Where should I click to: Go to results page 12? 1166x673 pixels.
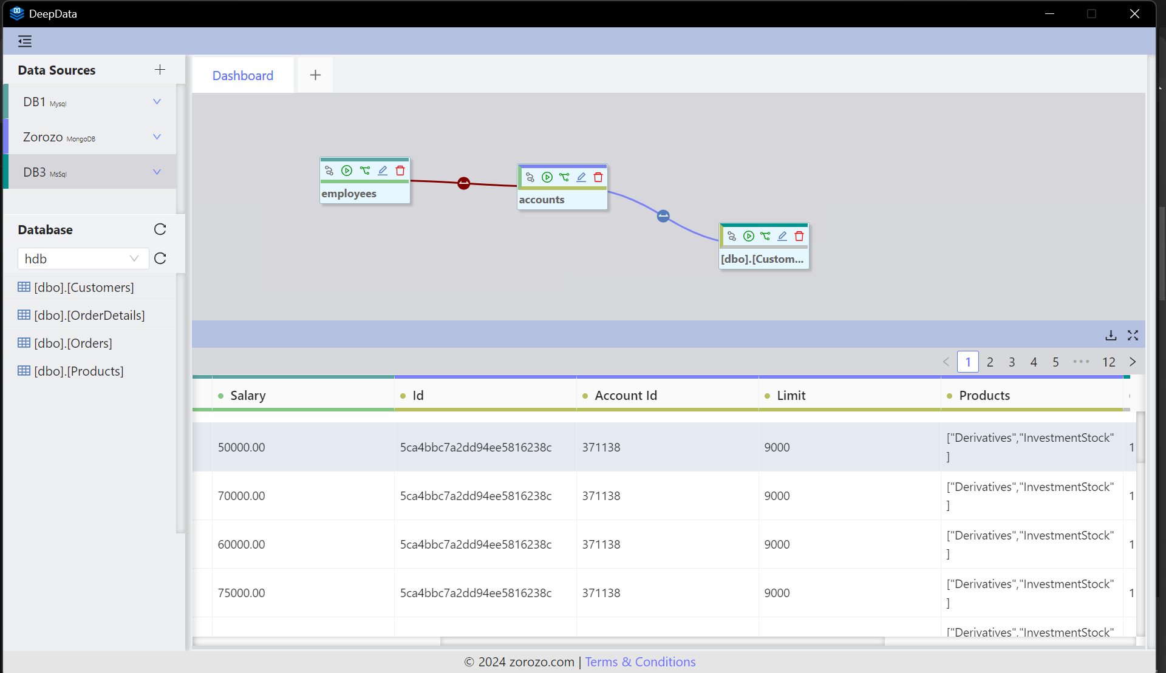pyautogui.click(x=1108, y=362)
